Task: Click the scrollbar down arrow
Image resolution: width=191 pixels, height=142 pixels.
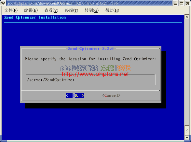Action: 187,137
